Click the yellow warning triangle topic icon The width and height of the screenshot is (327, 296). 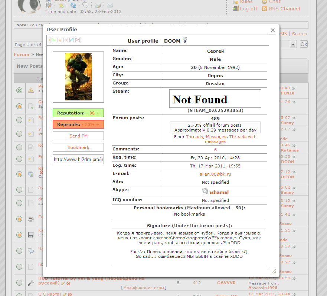point(31,90)
